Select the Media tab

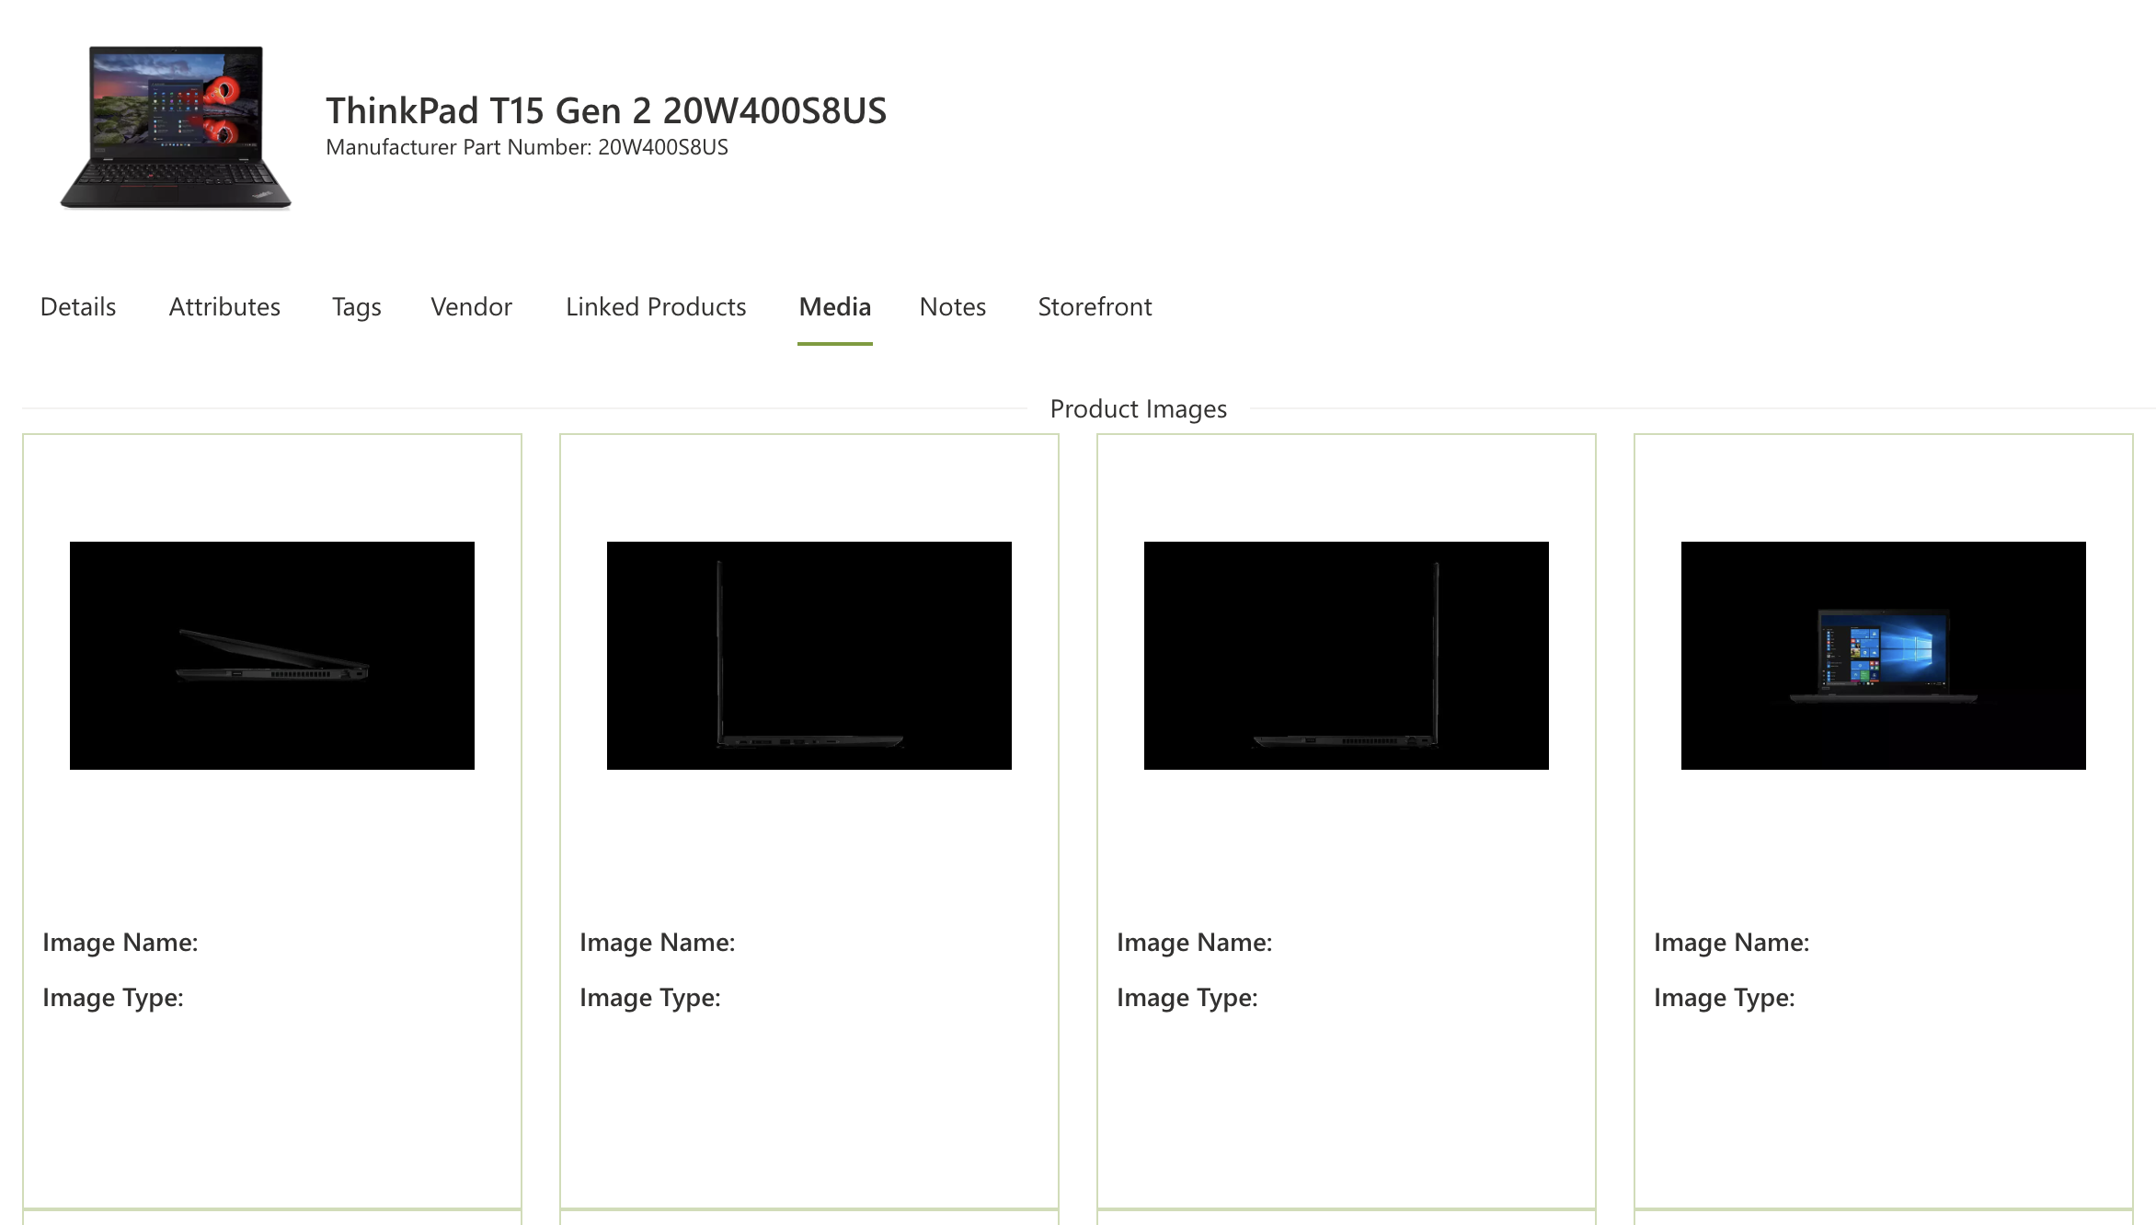(x=835, y=307)
